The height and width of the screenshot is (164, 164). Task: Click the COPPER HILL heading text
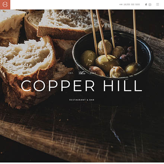coord(82,86)
